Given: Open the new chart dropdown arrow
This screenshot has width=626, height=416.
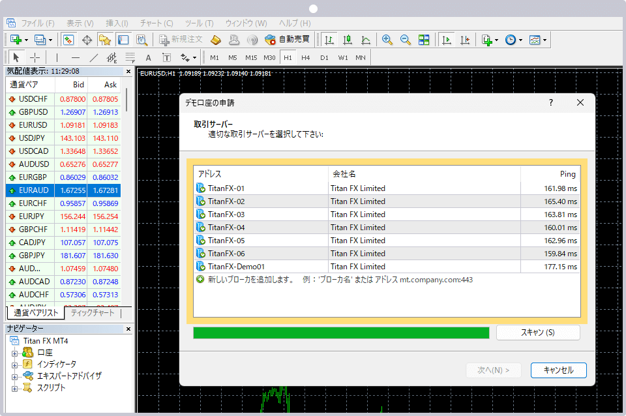Looking at the screenshot, I should pyautogui.click(x=26, y=40).
